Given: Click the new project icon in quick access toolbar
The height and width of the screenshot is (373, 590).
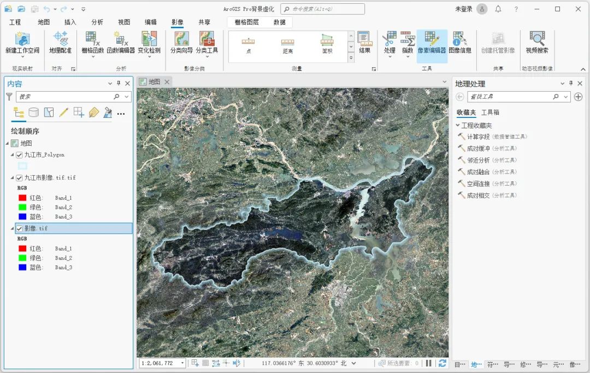Looking at the screenshot, I should [x=8, y=9].
